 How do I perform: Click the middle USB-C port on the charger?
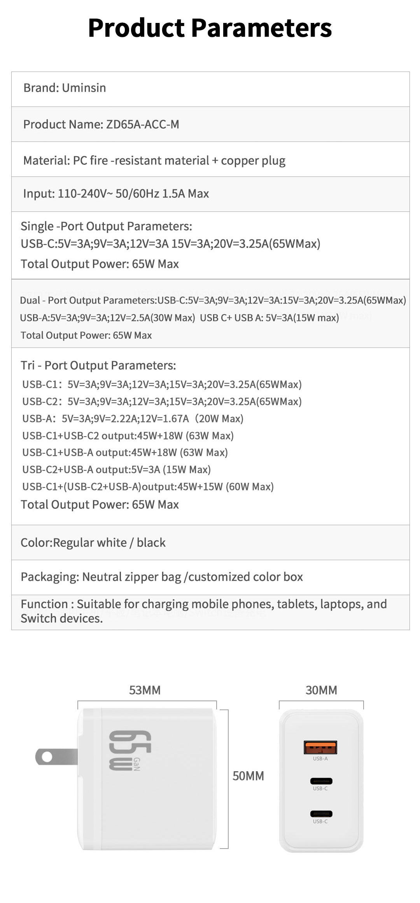pyautogui.click(x=321, y=781)
